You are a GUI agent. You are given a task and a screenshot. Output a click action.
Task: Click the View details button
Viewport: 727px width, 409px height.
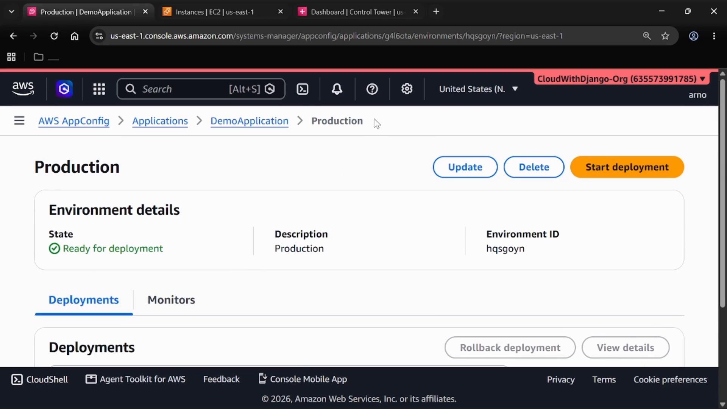click(x=626, y=348)
